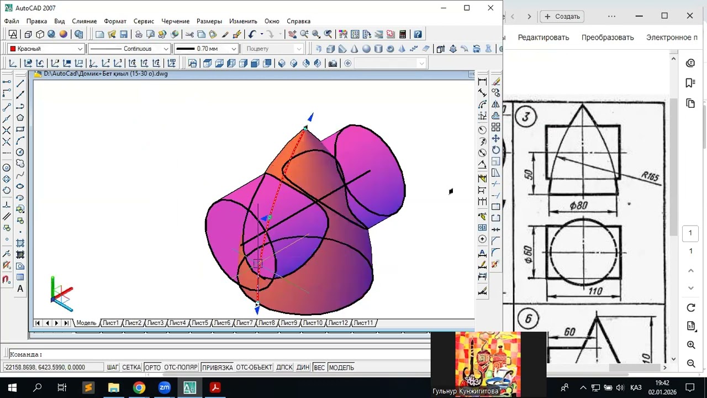Switch to the Модель tab
This screenshot has height=398, width=707.
point(86,323)
